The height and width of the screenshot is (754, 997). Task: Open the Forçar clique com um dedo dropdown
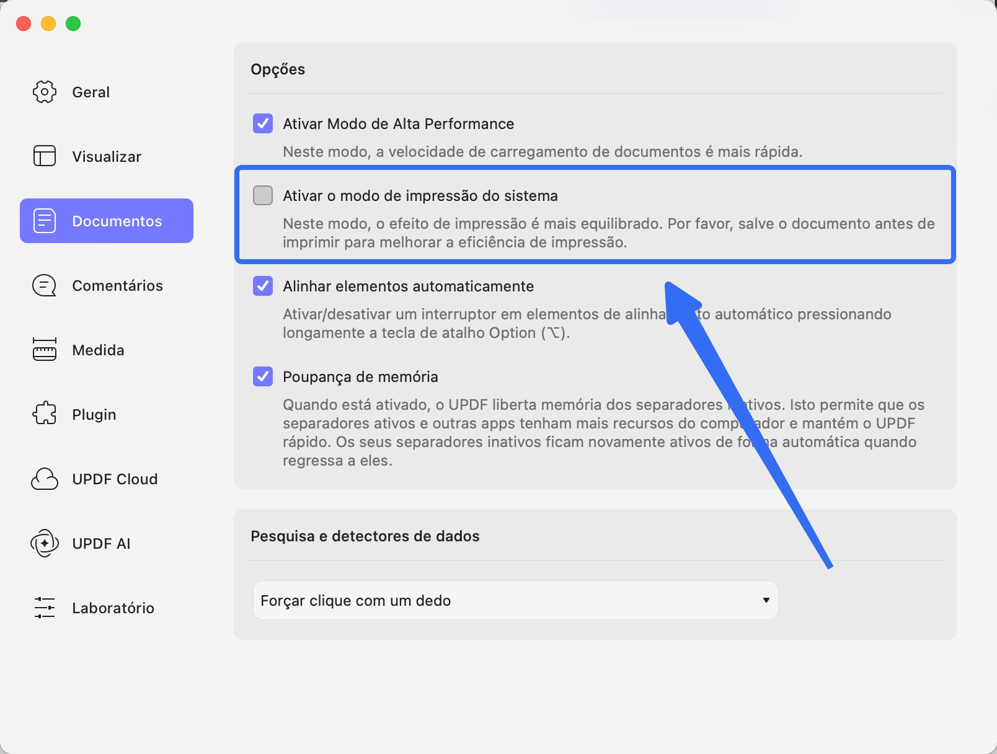pyautogui.click(x=515, y=600)
